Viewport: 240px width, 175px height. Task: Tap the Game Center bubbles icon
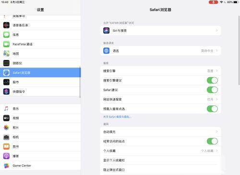tap(6, 165)
